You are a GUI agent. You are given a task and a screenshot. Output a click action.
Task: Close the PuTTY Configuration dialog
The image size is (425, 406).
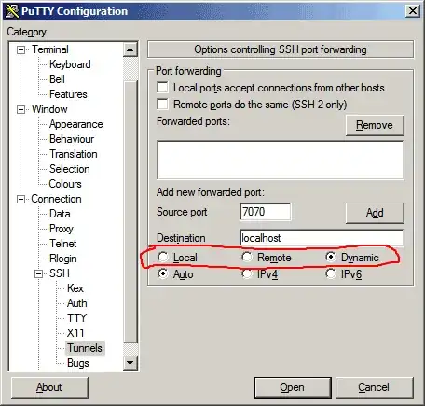coord(413,11)
